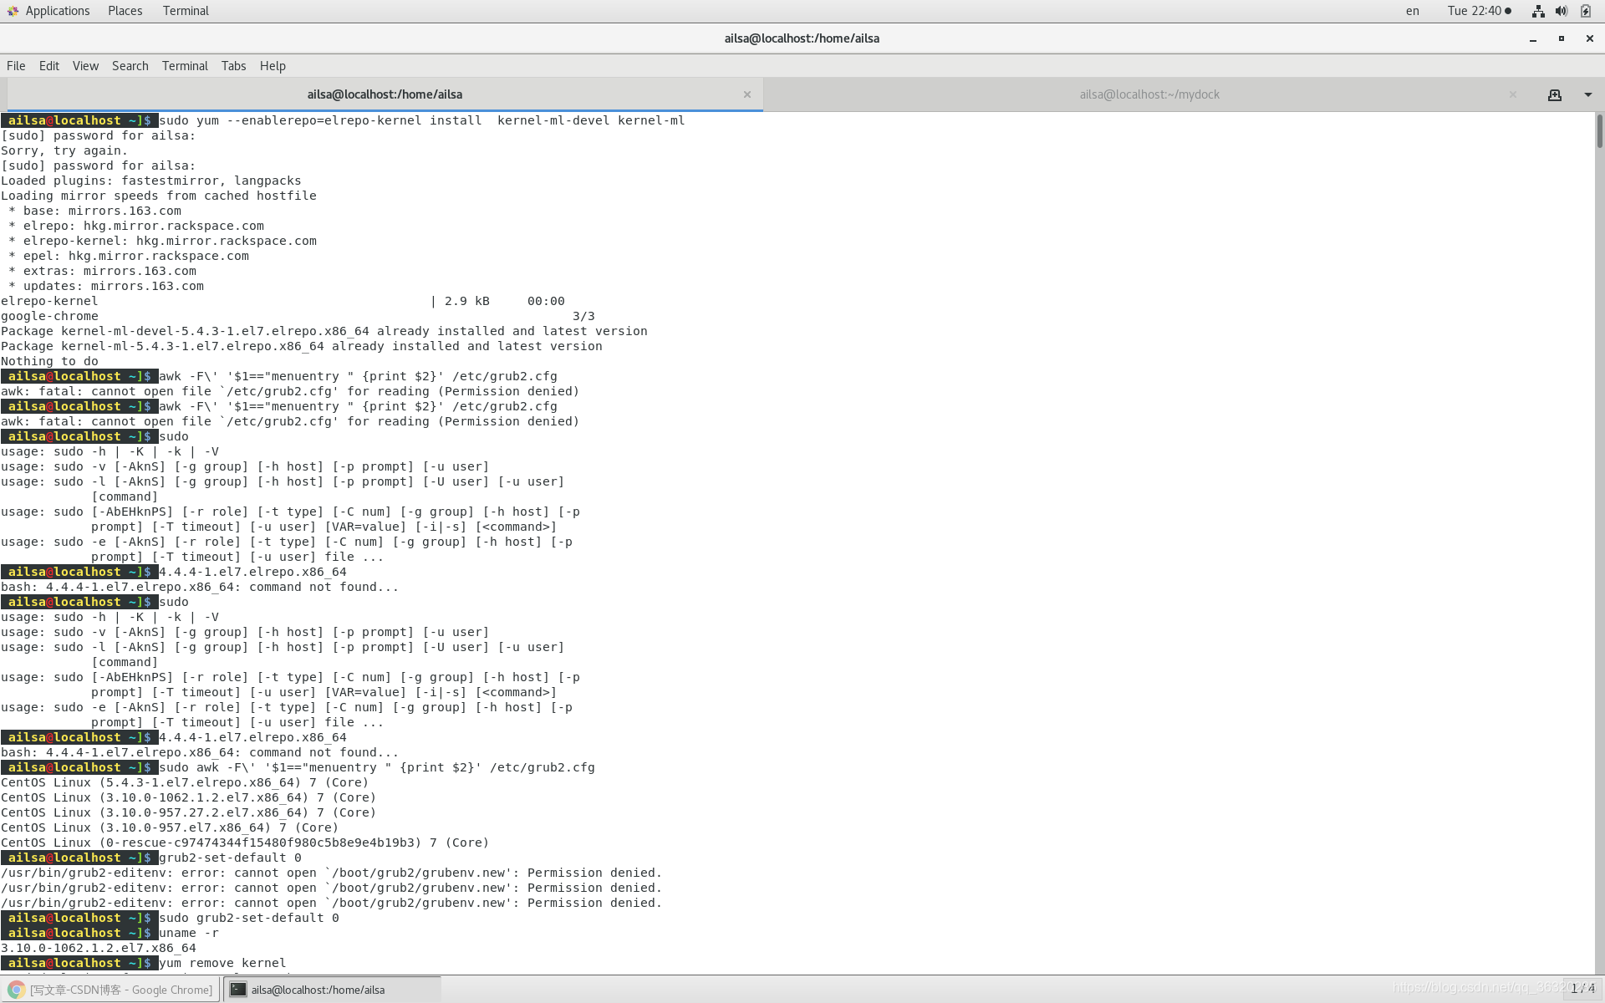1605x1003 pixels.
Task: Maximize the terminal window
Action: 1561,38
